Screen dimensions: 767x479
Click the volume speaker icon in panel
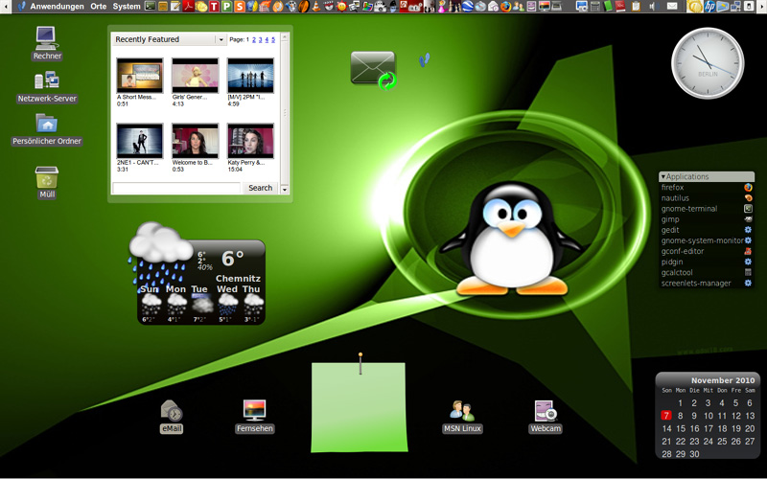click(654, 7)
